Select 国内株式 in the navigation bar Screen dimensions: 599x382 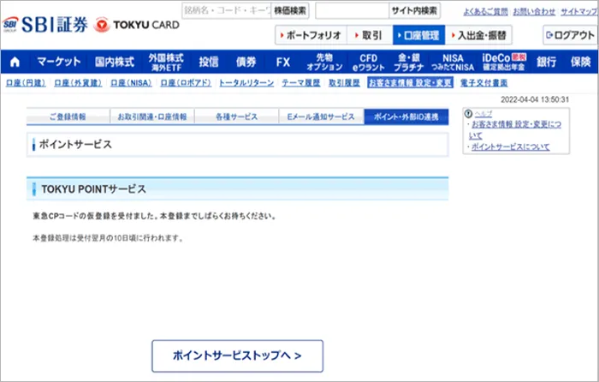(114, 62)
